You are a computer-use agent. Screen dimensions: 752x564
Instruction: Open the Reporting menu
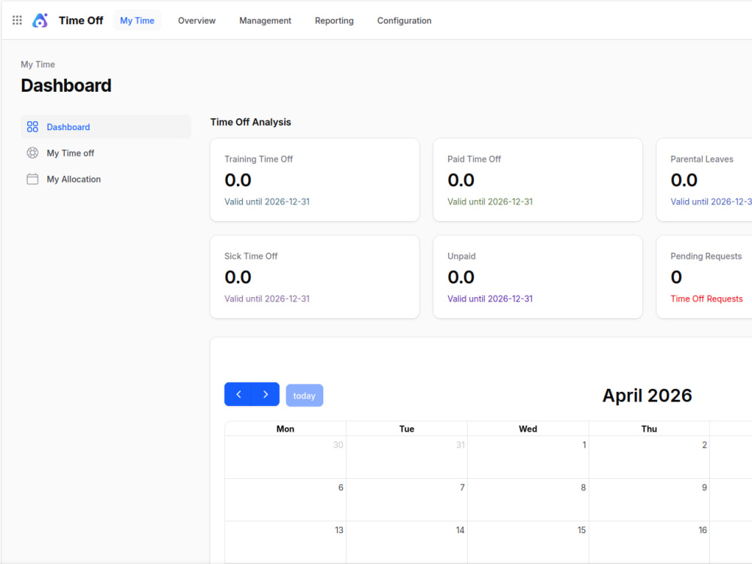point(335,20)
